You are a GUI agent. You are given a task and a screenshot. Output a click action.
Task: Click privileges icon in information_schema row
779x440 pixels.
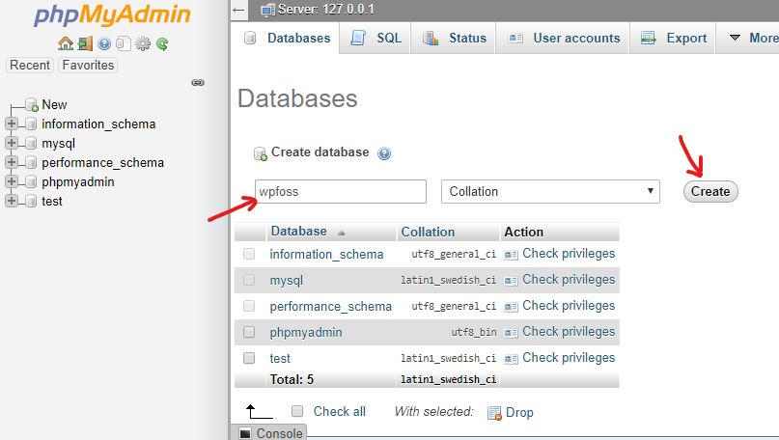(x=511, y=255)
